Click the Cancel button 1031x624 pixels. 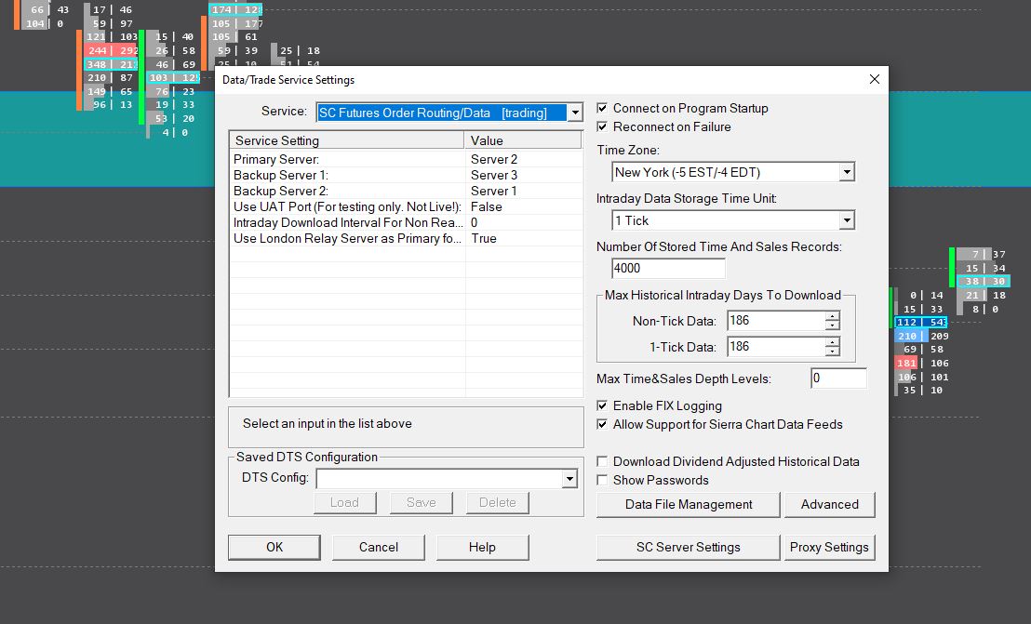point(379,547)
